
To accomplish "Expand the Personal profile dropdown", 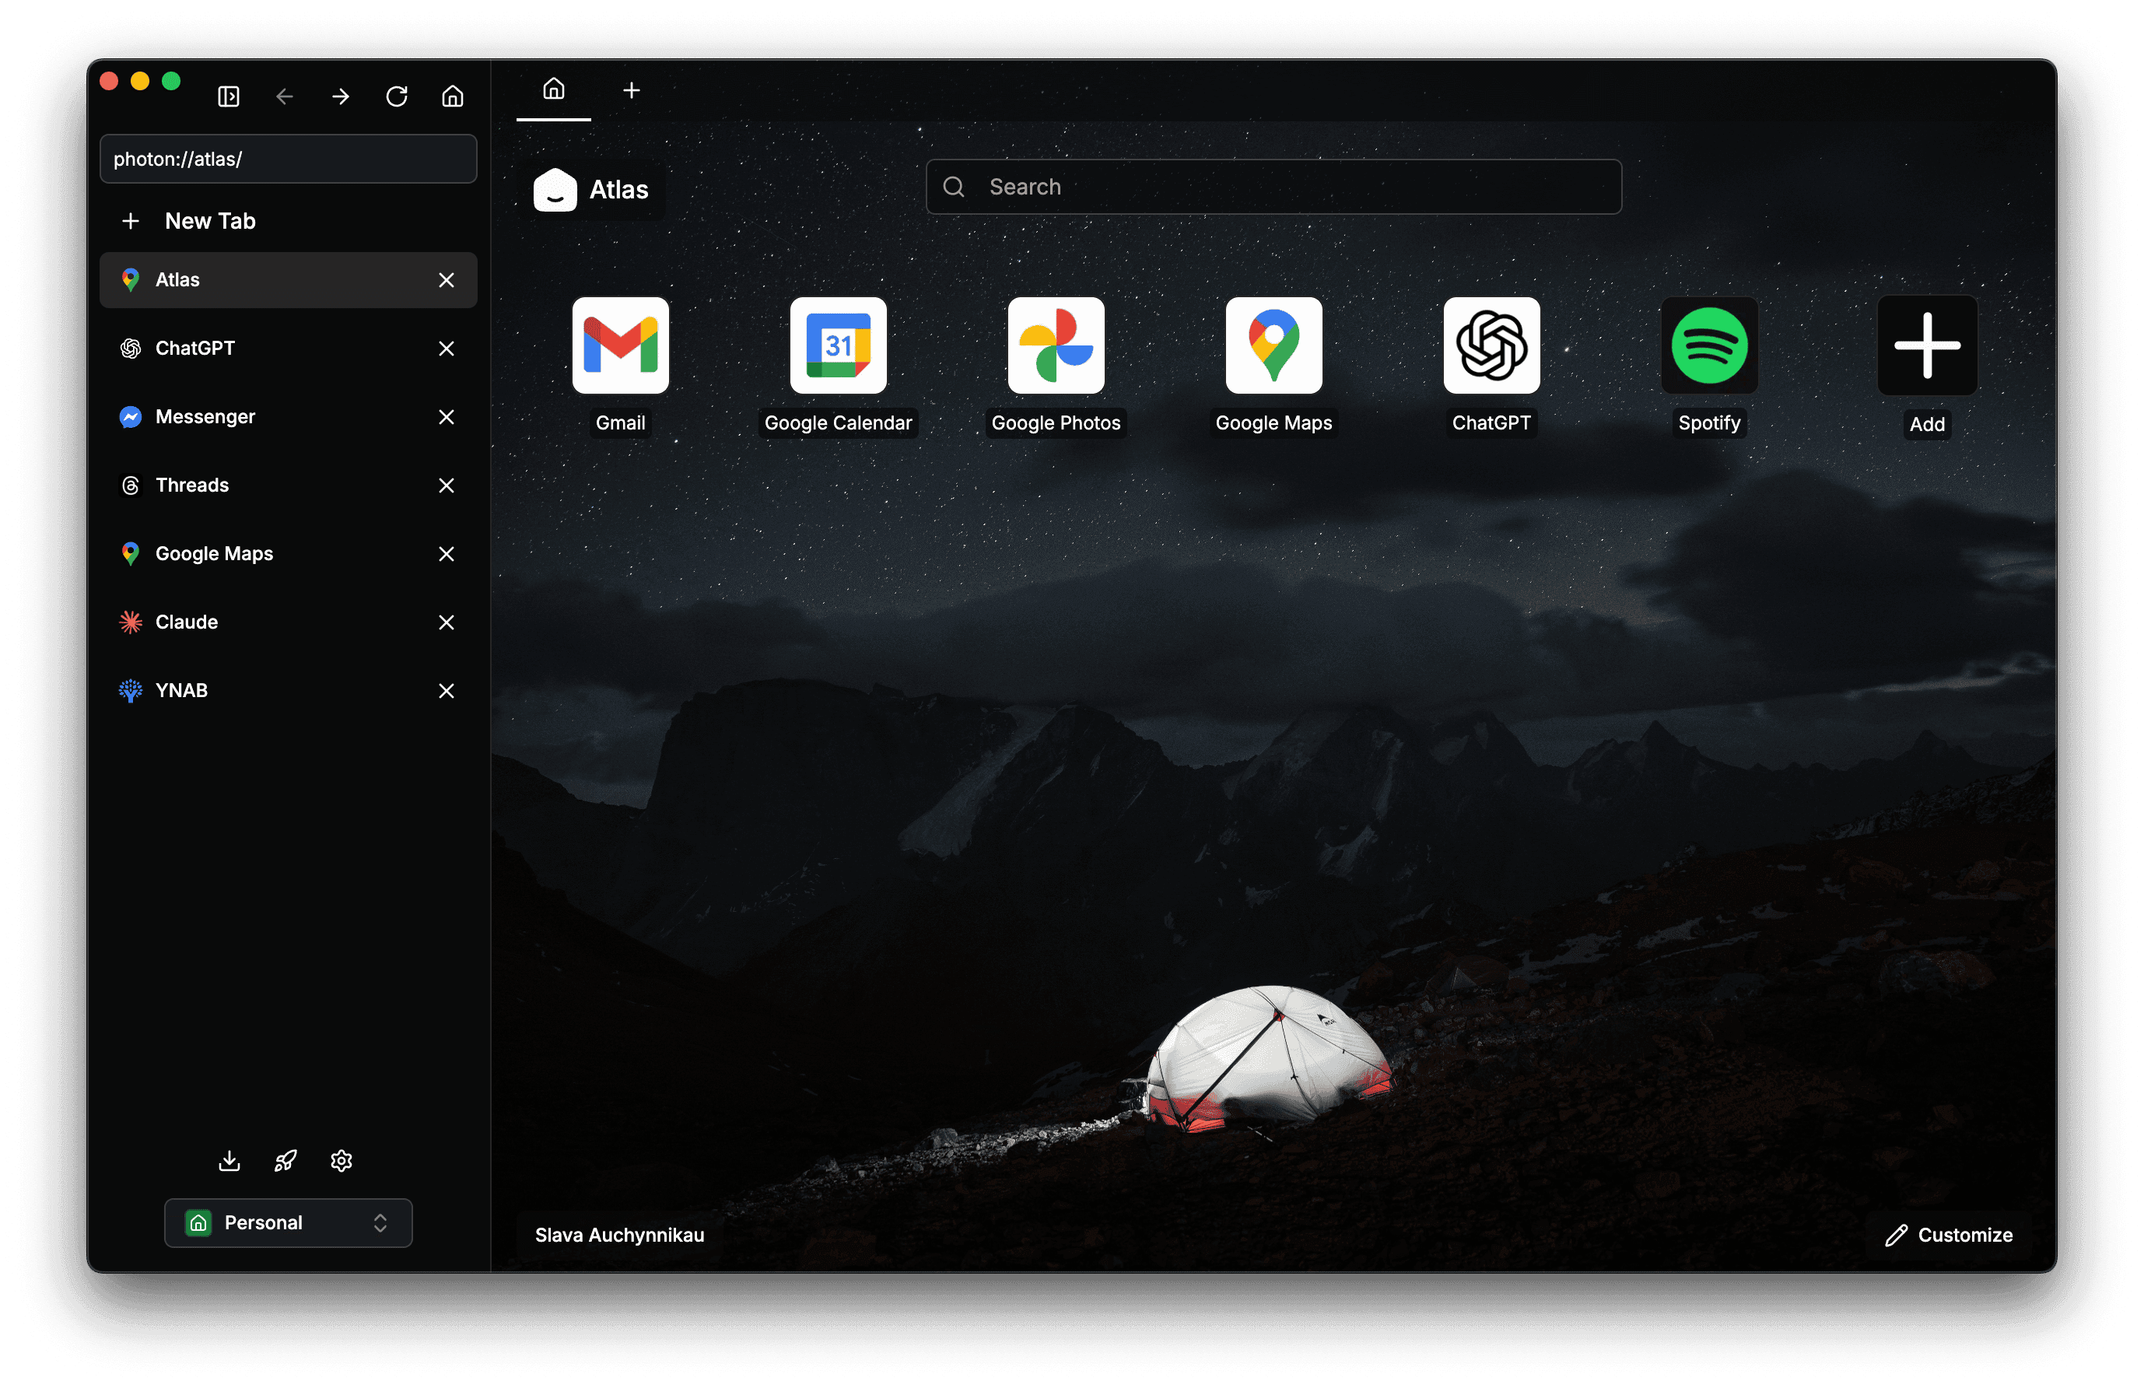I will (x=289, y=1223).
